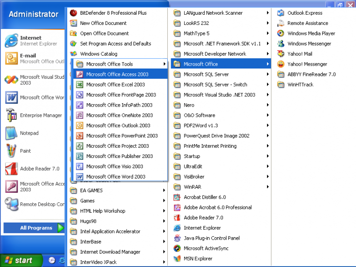
Task: Open the PowerQuest Drive Image 2002 folder
Action: click(221, 135)
